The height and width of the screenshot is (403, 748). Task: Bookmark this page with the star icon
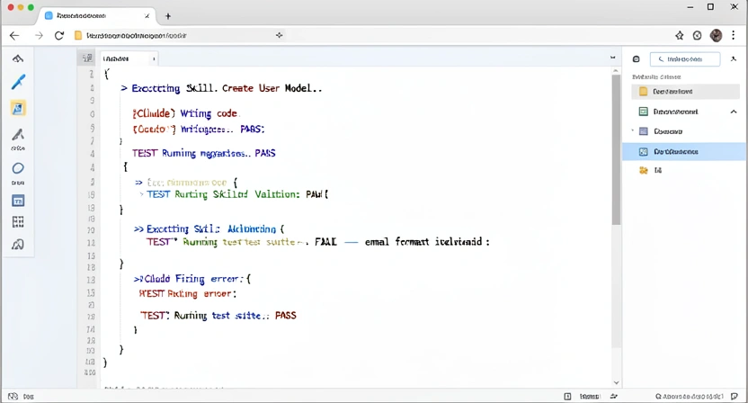pos(680,35)
